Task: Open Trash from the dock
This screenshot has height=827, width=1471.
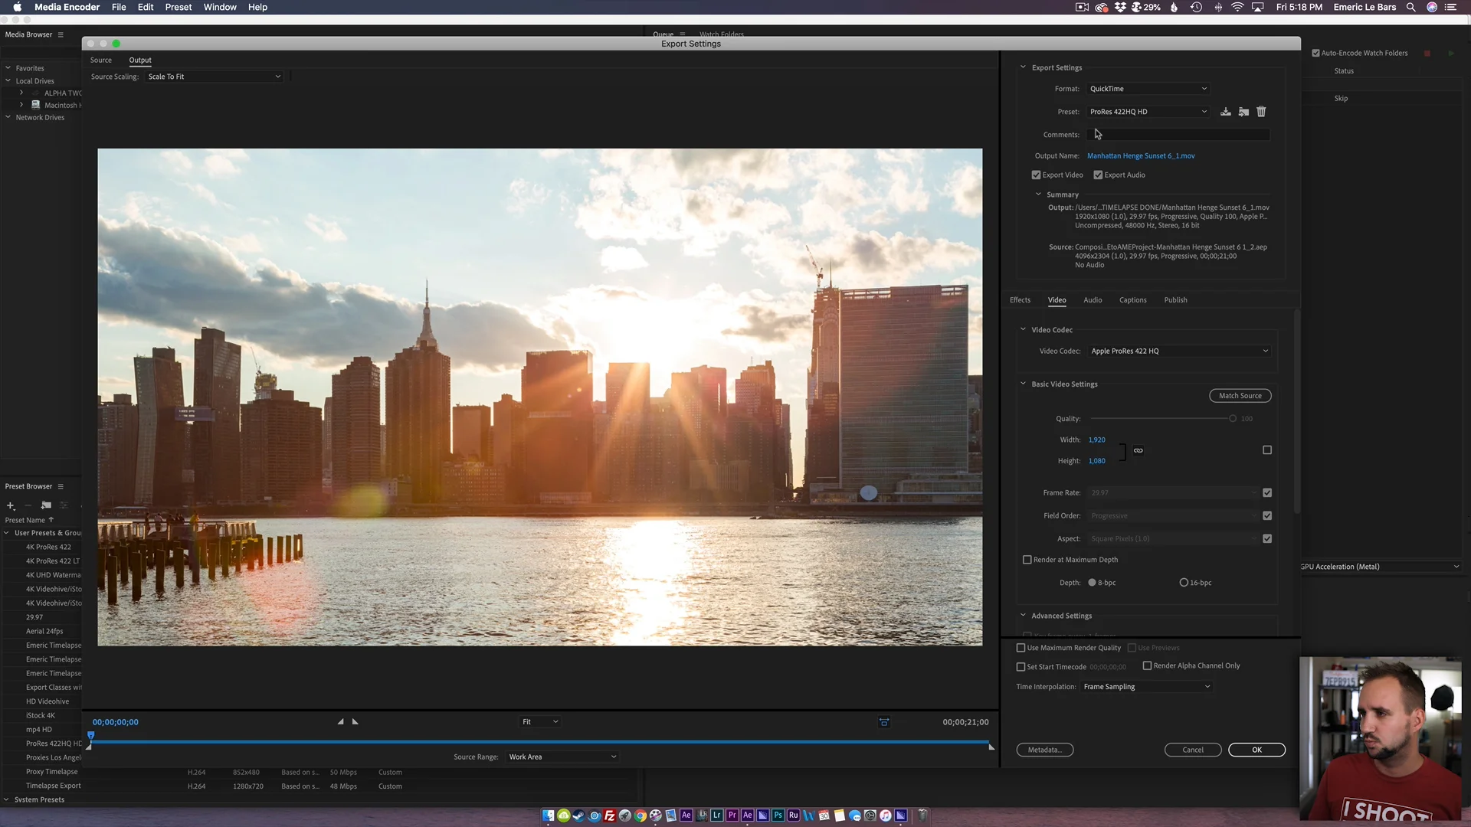Action: point(923,816)
